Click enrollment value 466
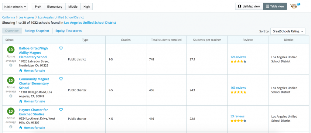This screenshot has width=311, height=133. point(152,90)
